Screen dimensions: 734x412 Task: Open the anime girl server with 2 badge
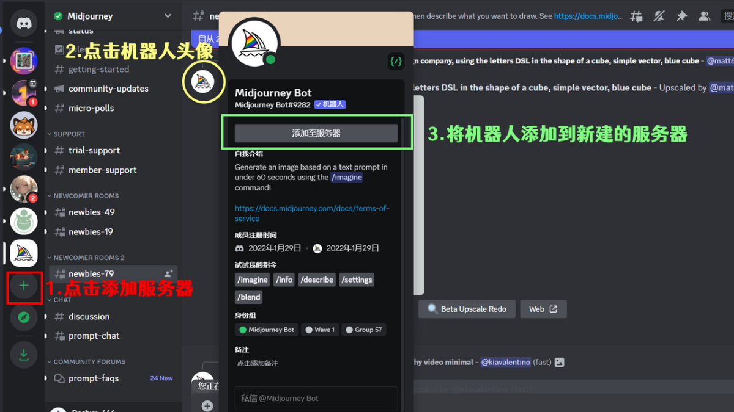(x=24, y=189)
